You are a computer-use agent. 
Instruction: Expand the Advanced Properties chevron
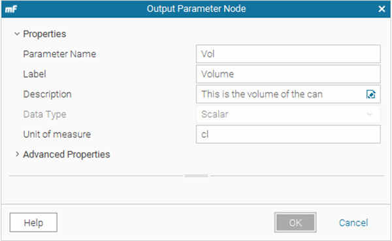17,154
